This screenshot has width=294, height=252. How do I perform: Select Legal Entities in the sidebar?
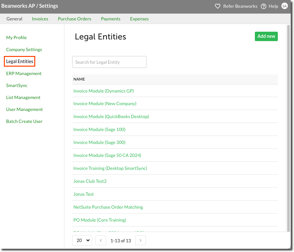click(x=20, y=61)
